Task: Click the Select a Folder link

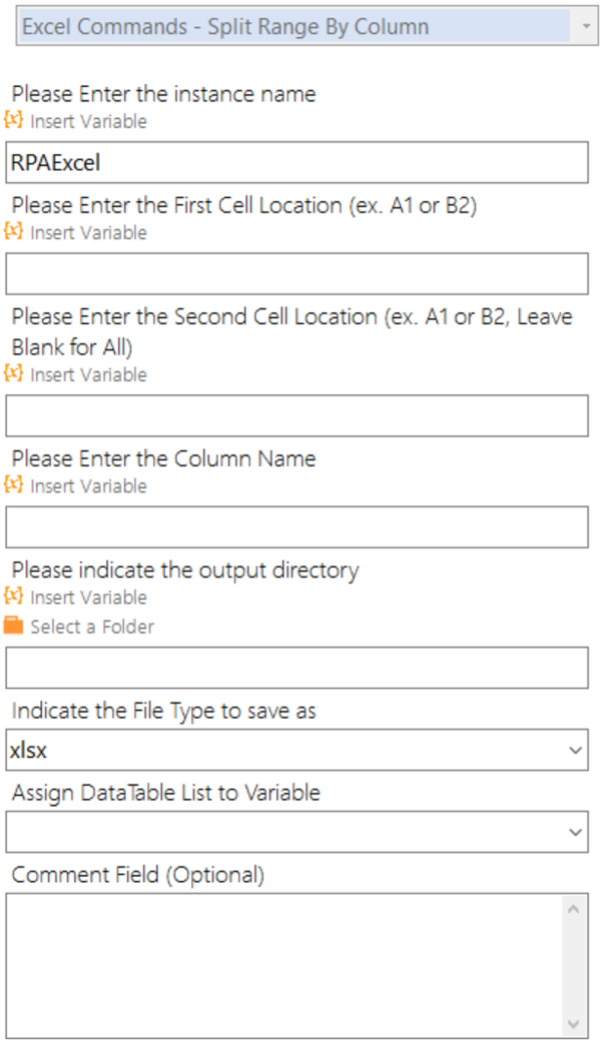Action: tap(92, 626)
